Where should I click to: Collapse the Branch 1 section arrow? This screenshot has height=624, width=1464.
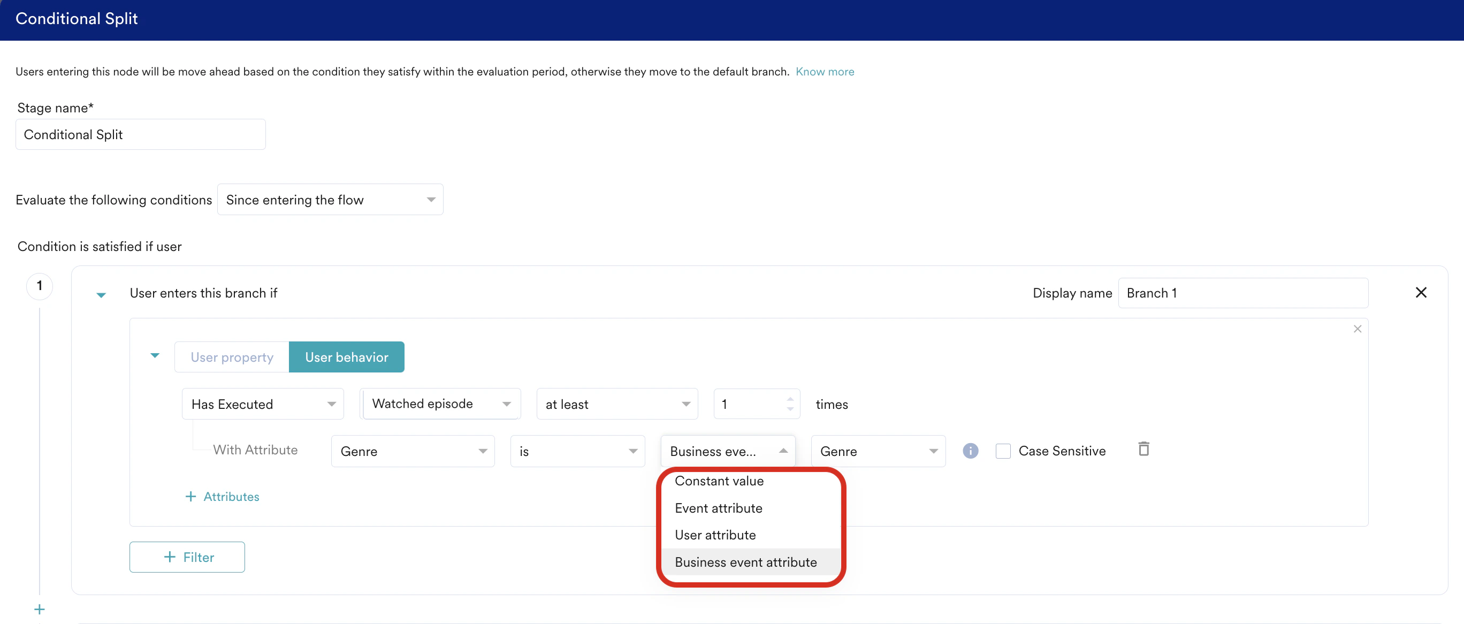101,294
